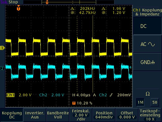Select AC coupling option
162x122 pixels.
click(147, 44)
